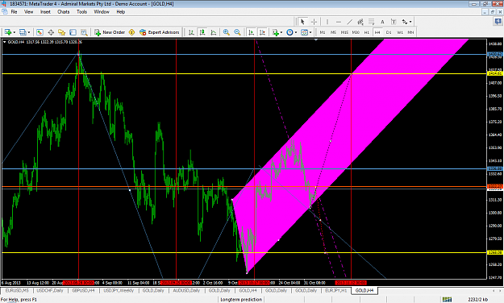The image size is (504, 303).
Task: Select the equidistant channel tool
Action: tap(360, 22)
